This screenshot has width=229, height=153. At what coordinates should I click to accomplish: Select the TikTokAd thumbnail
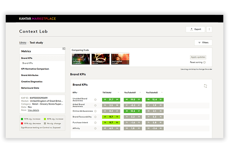[x=81, y=59]
